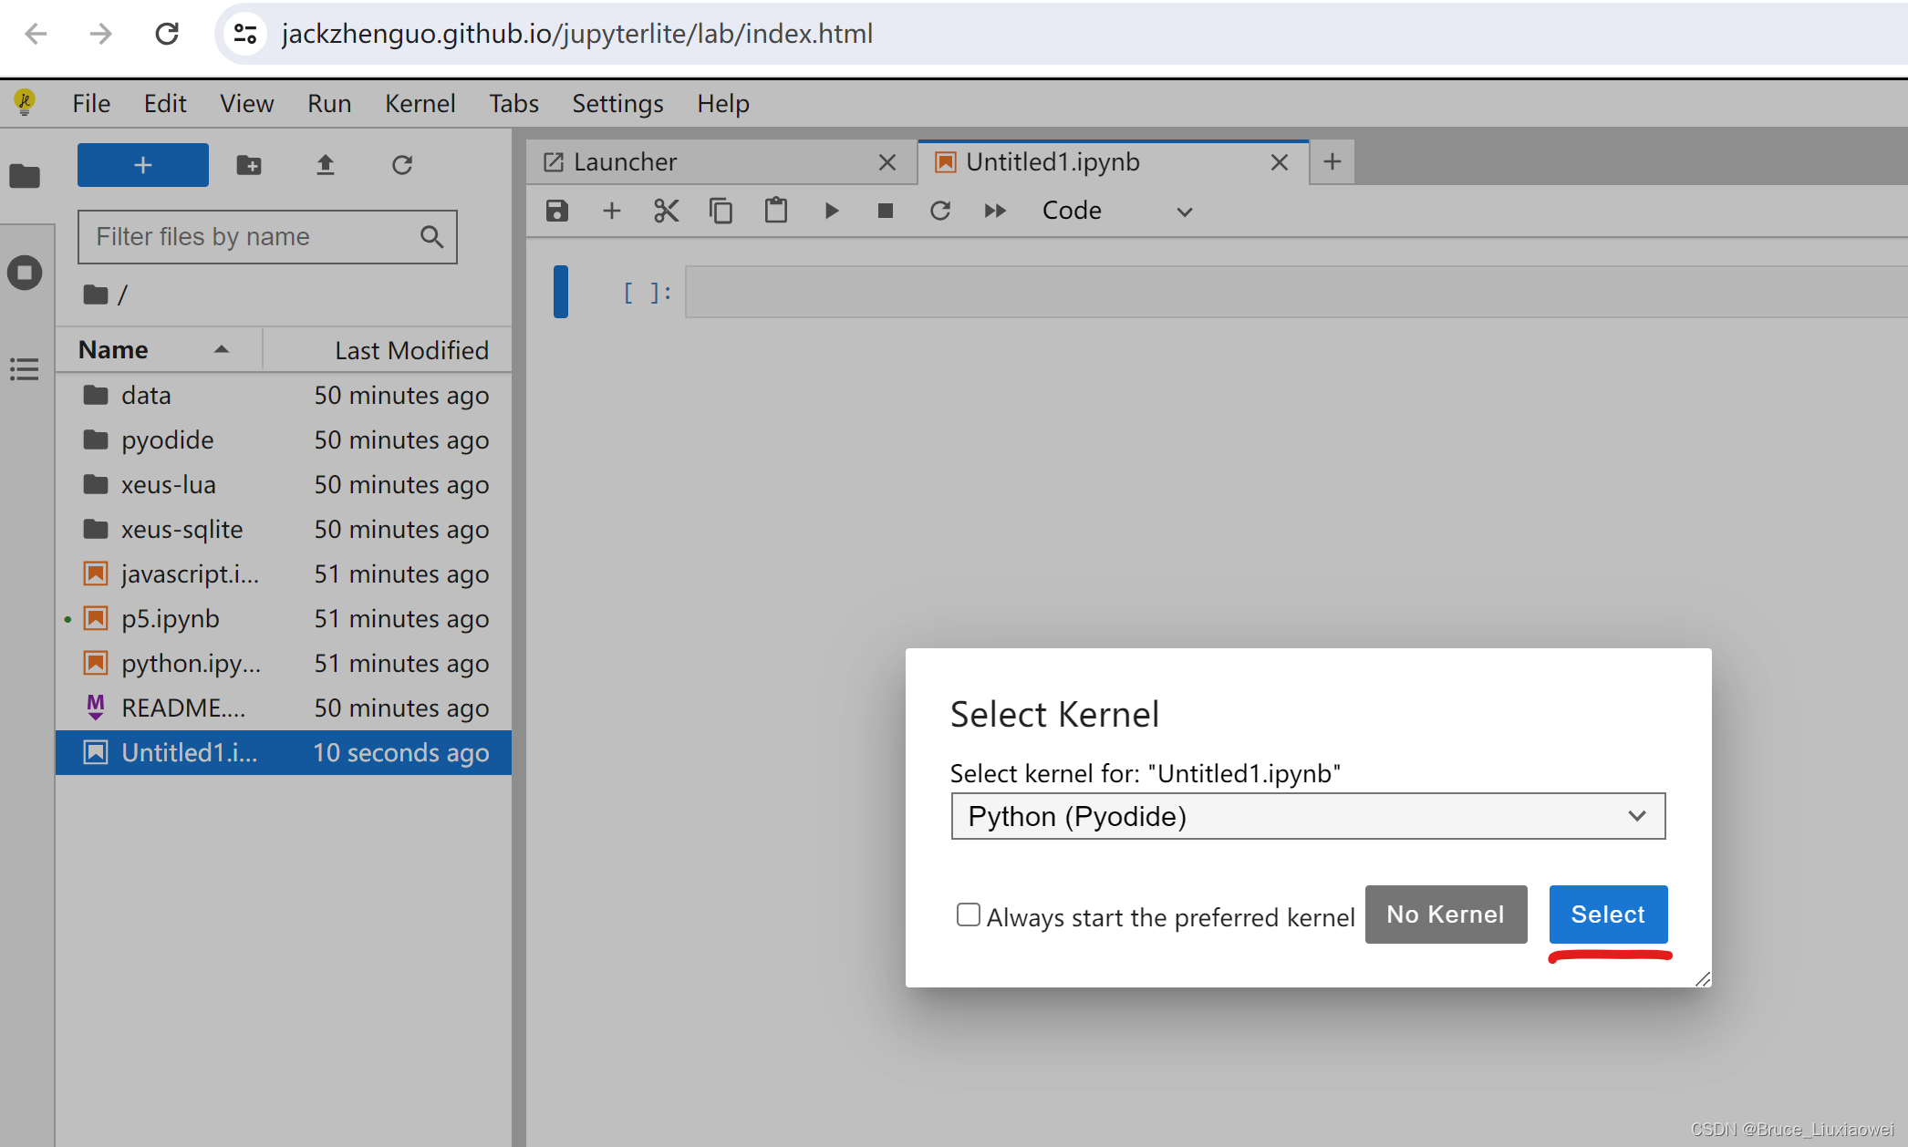The width and height of the screenshot is (1908, 1147).
Task: Open the Running Terminals and Kernels sidebar icon
Action: click(25, 273)
